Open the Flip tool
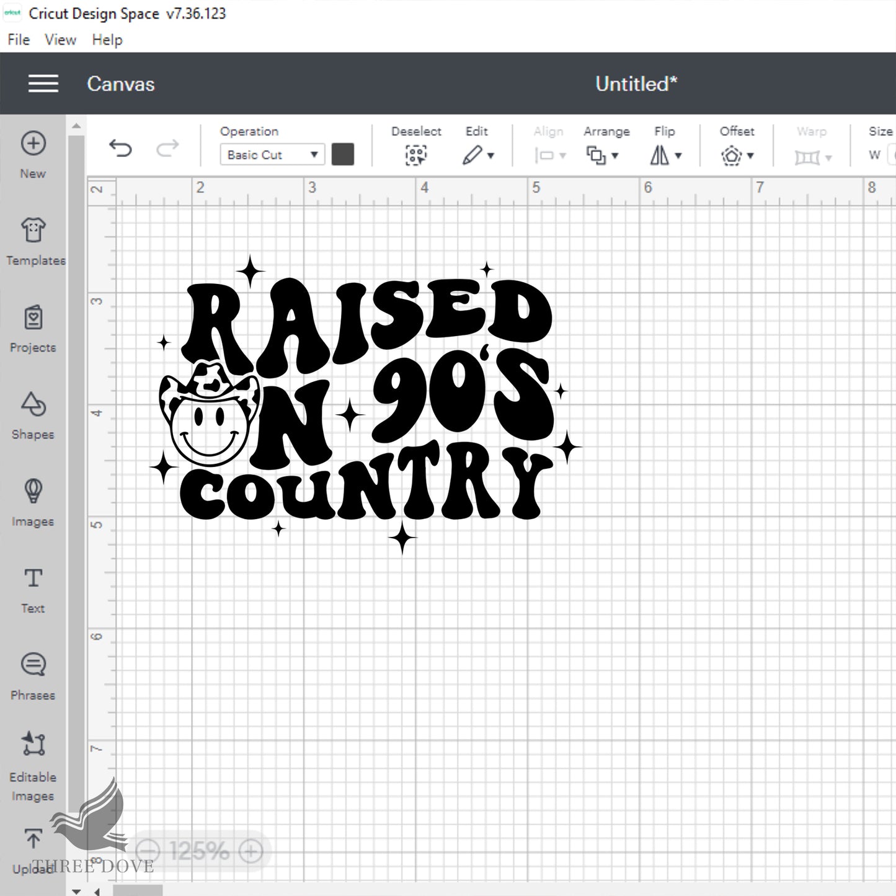Screen dimensions: 896x896 coord(660,155)
